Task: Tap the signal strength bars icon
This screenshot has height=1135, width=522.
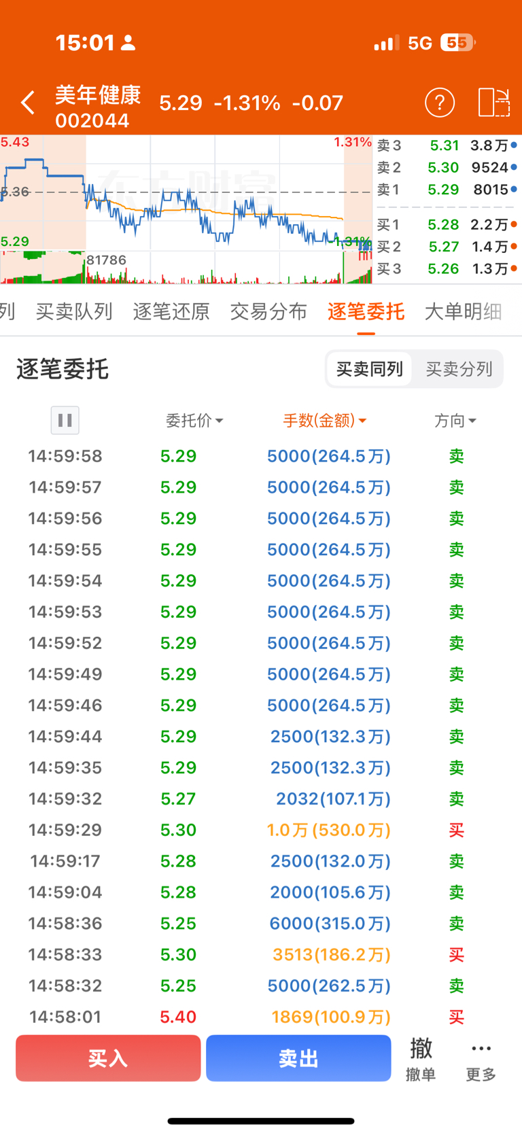Action: coord(386,43)
